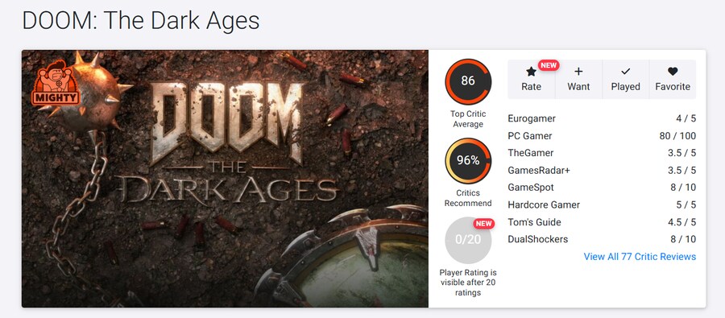Click the 86 Top Critic Average circle
Image resolution: width=725 pixels, height=318 pixels.
pos(468,81)
